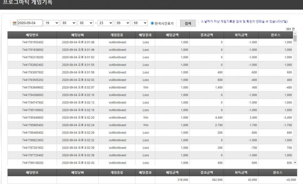Click result amount 1,400

coord(219,87)
